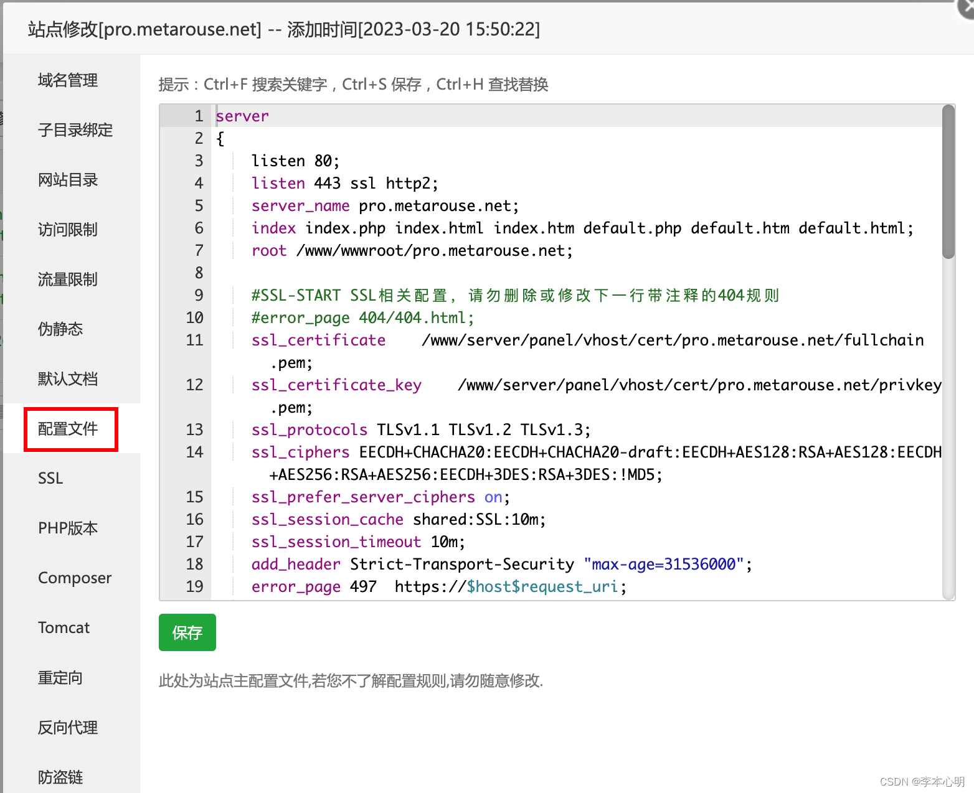974x793 pixels.
Task: Open the 伪静态 tab
Action: pos(60,329)
